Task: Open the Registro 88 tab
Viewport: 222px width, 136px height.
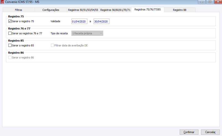Action: [x=180, y=10]
